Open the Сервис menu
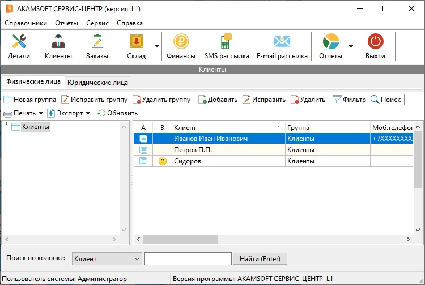425x285 pixels. pyautogui.click(x=97, y=23)
